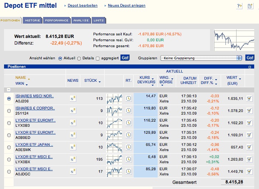Select radio button for LYXOR ETF JAPAN position
Viewport: 259px width, 189px height.
[x=9, y=147]
